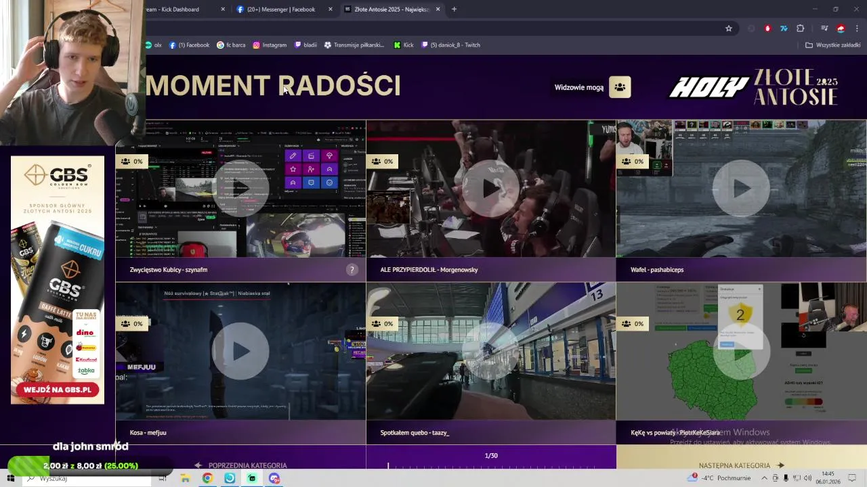This screenshot has width=867, height=487.
Task: Click the Widzowie mogą label
Action: pyautogui.click(x=578, y=87)
